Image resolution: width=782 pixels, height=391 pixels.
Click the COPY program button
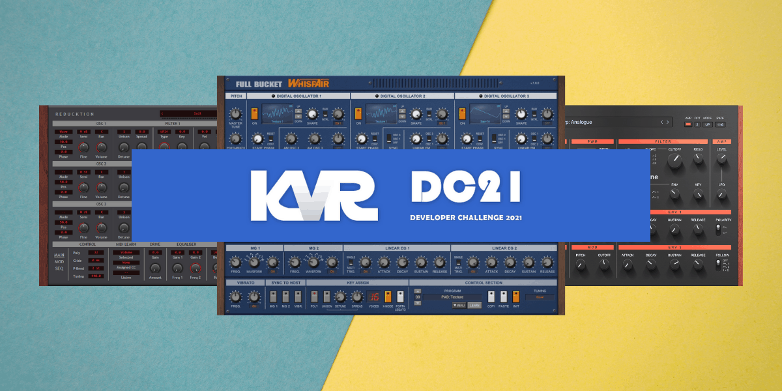(x=491, y=297)
